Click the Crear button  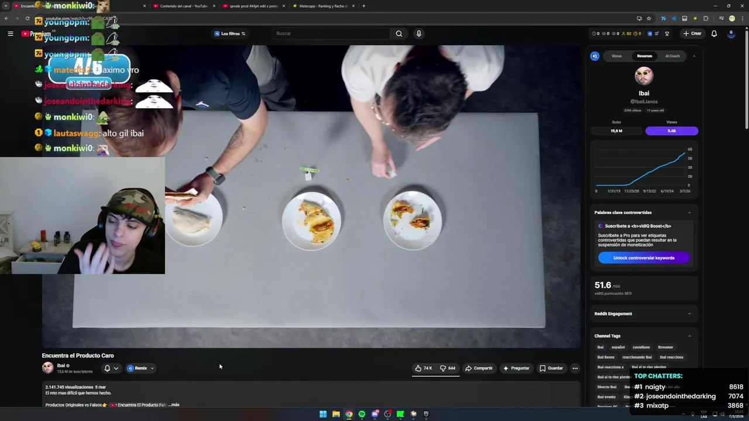[692, 33]
